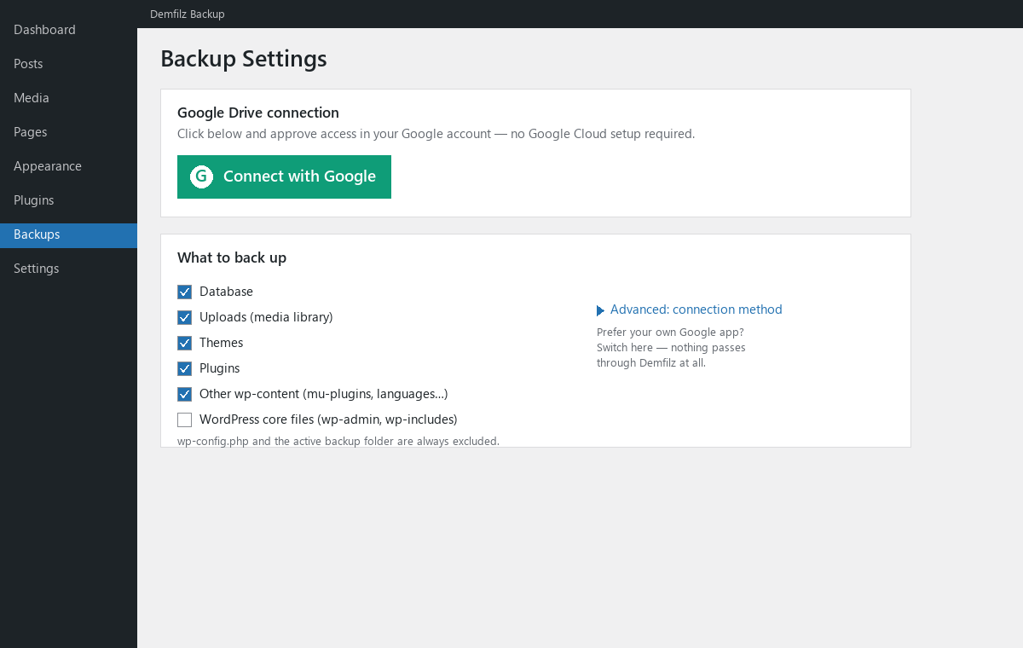Go to Posts in the sidebar
The width and height of the screenshot is (1023, 648).
pyautogui.click(x=68, y=64)
